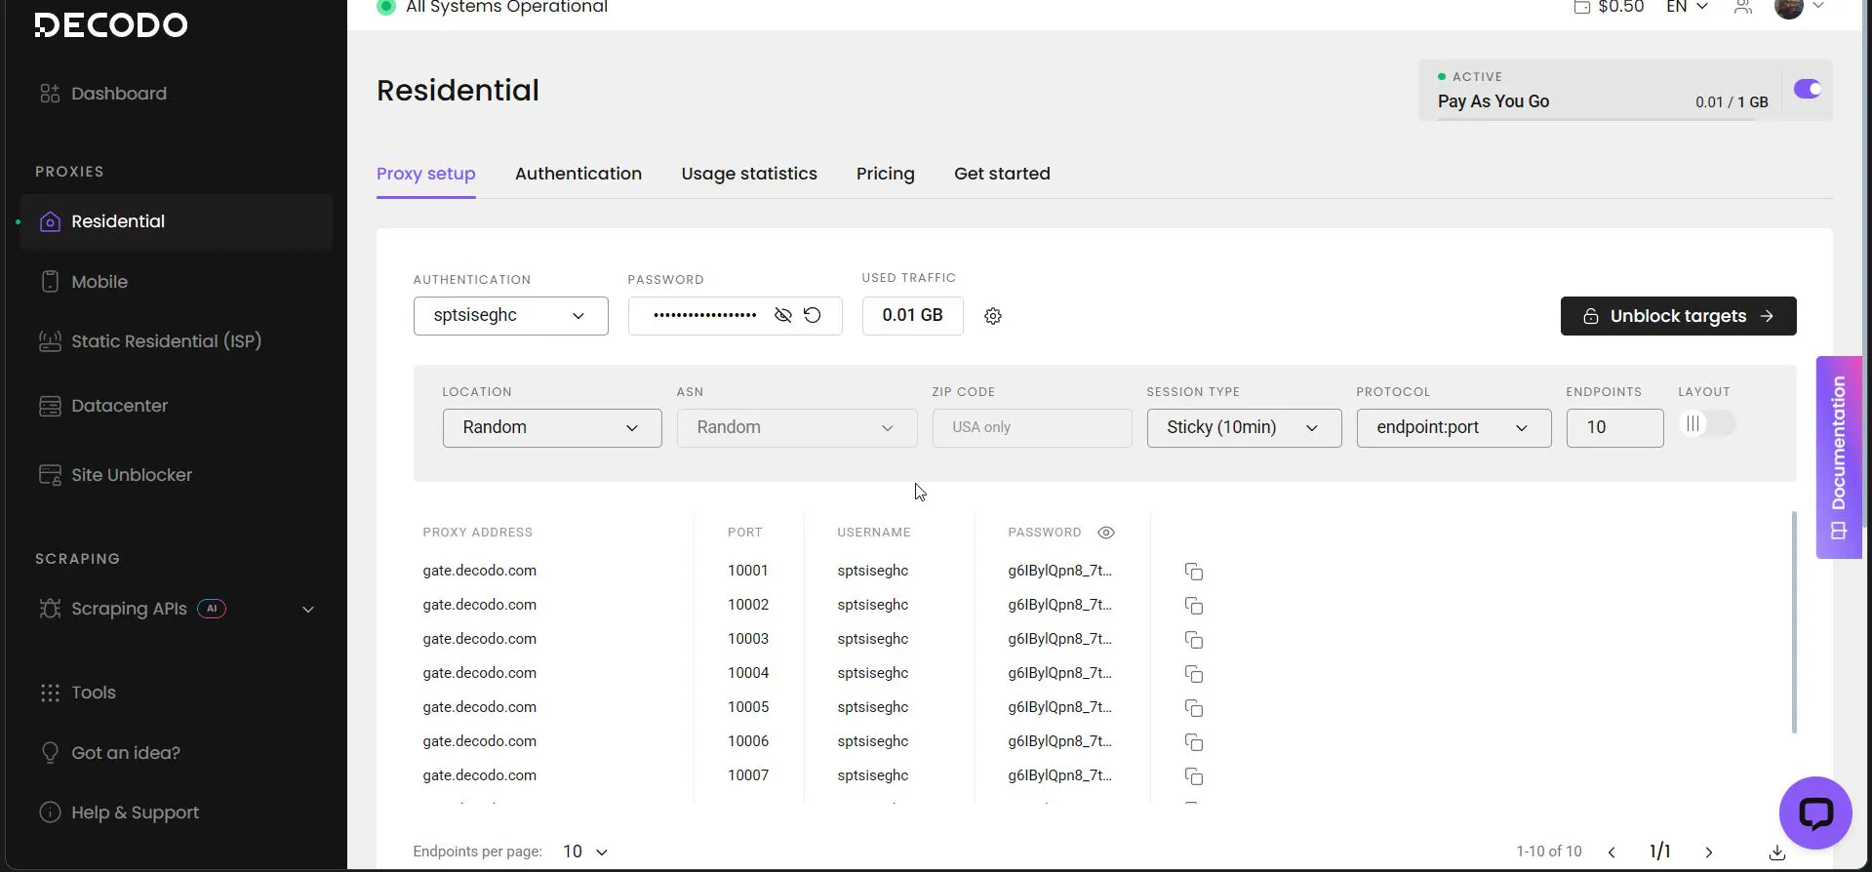Toggle the Pay As You Go subscription switch
Screen dimensions: 1872x872
pyautogui.click(x=1808, y=90)
